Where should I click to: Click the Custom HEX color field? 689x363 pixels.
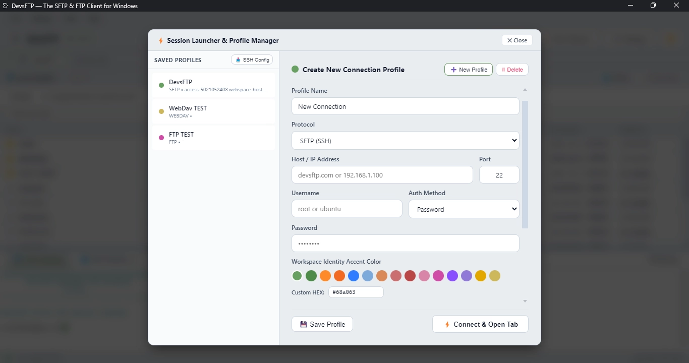(356, 292)
